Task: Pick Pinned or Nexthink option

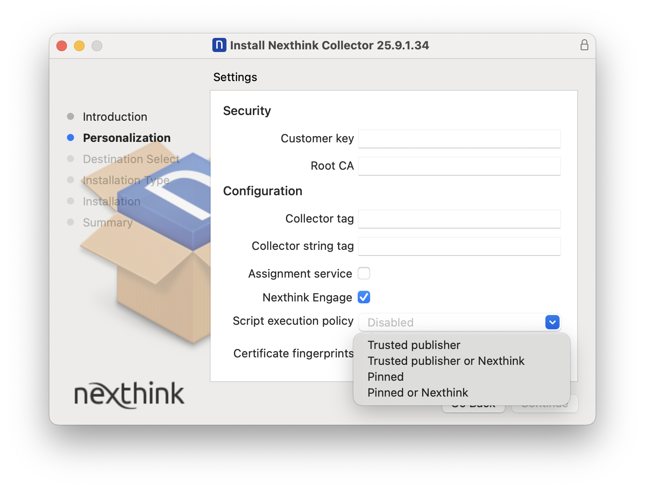Action: click(x=418, y=393)
